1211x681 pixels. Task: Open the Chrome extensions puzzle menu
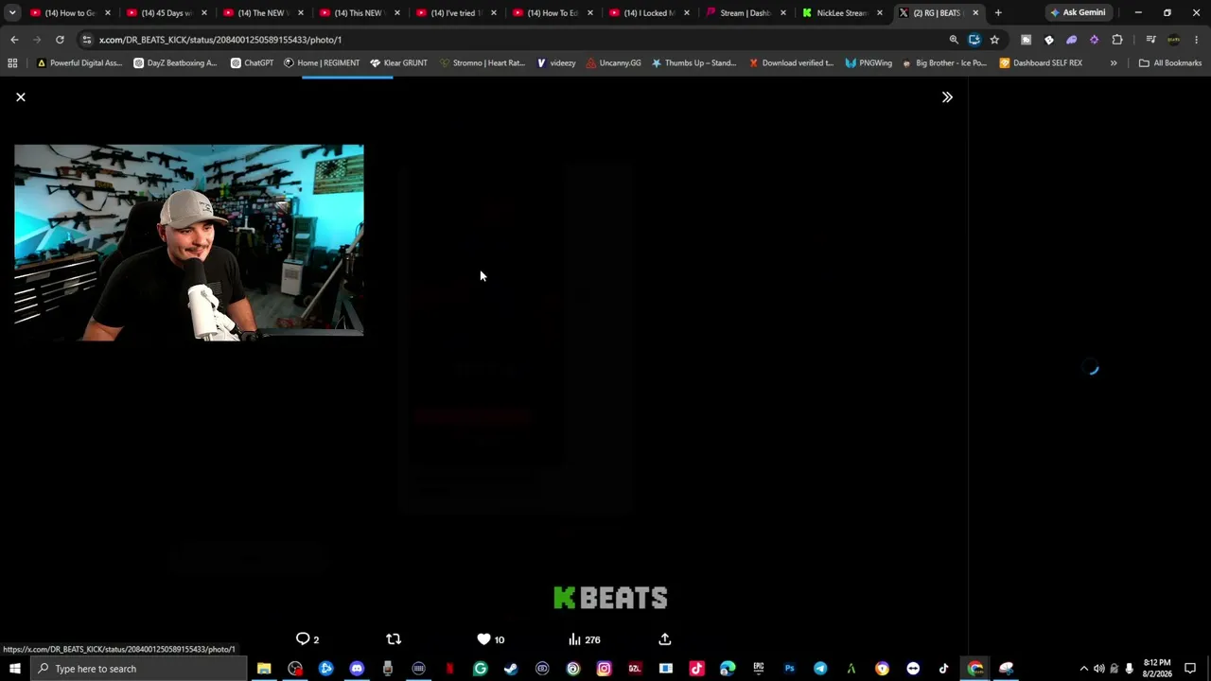tap(1117, 40)
